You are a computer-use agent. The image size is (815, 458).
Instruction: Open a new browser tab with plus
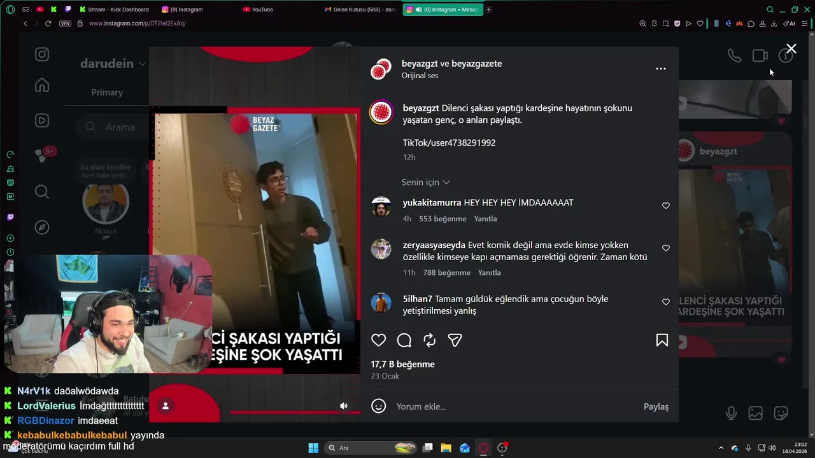pyautogui.click(x=489, y=10)
